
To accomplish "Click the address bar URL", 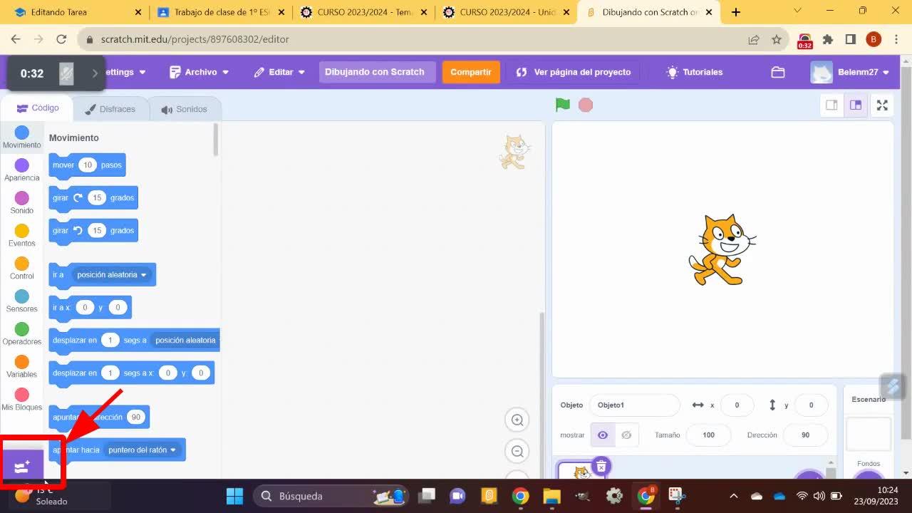I will pos(195,39).
